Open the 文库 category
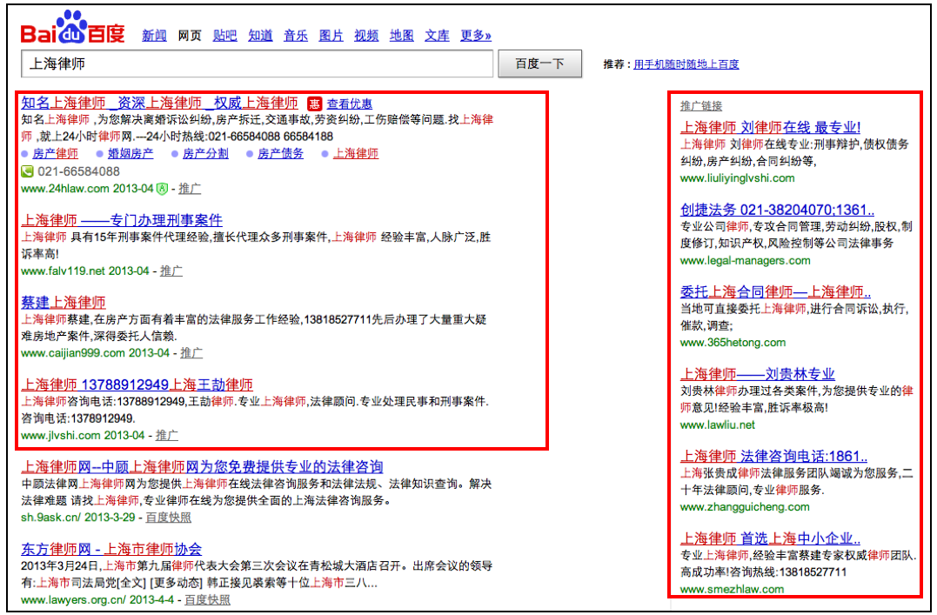Viewport: 937px width, 615px height. point(437,36)
